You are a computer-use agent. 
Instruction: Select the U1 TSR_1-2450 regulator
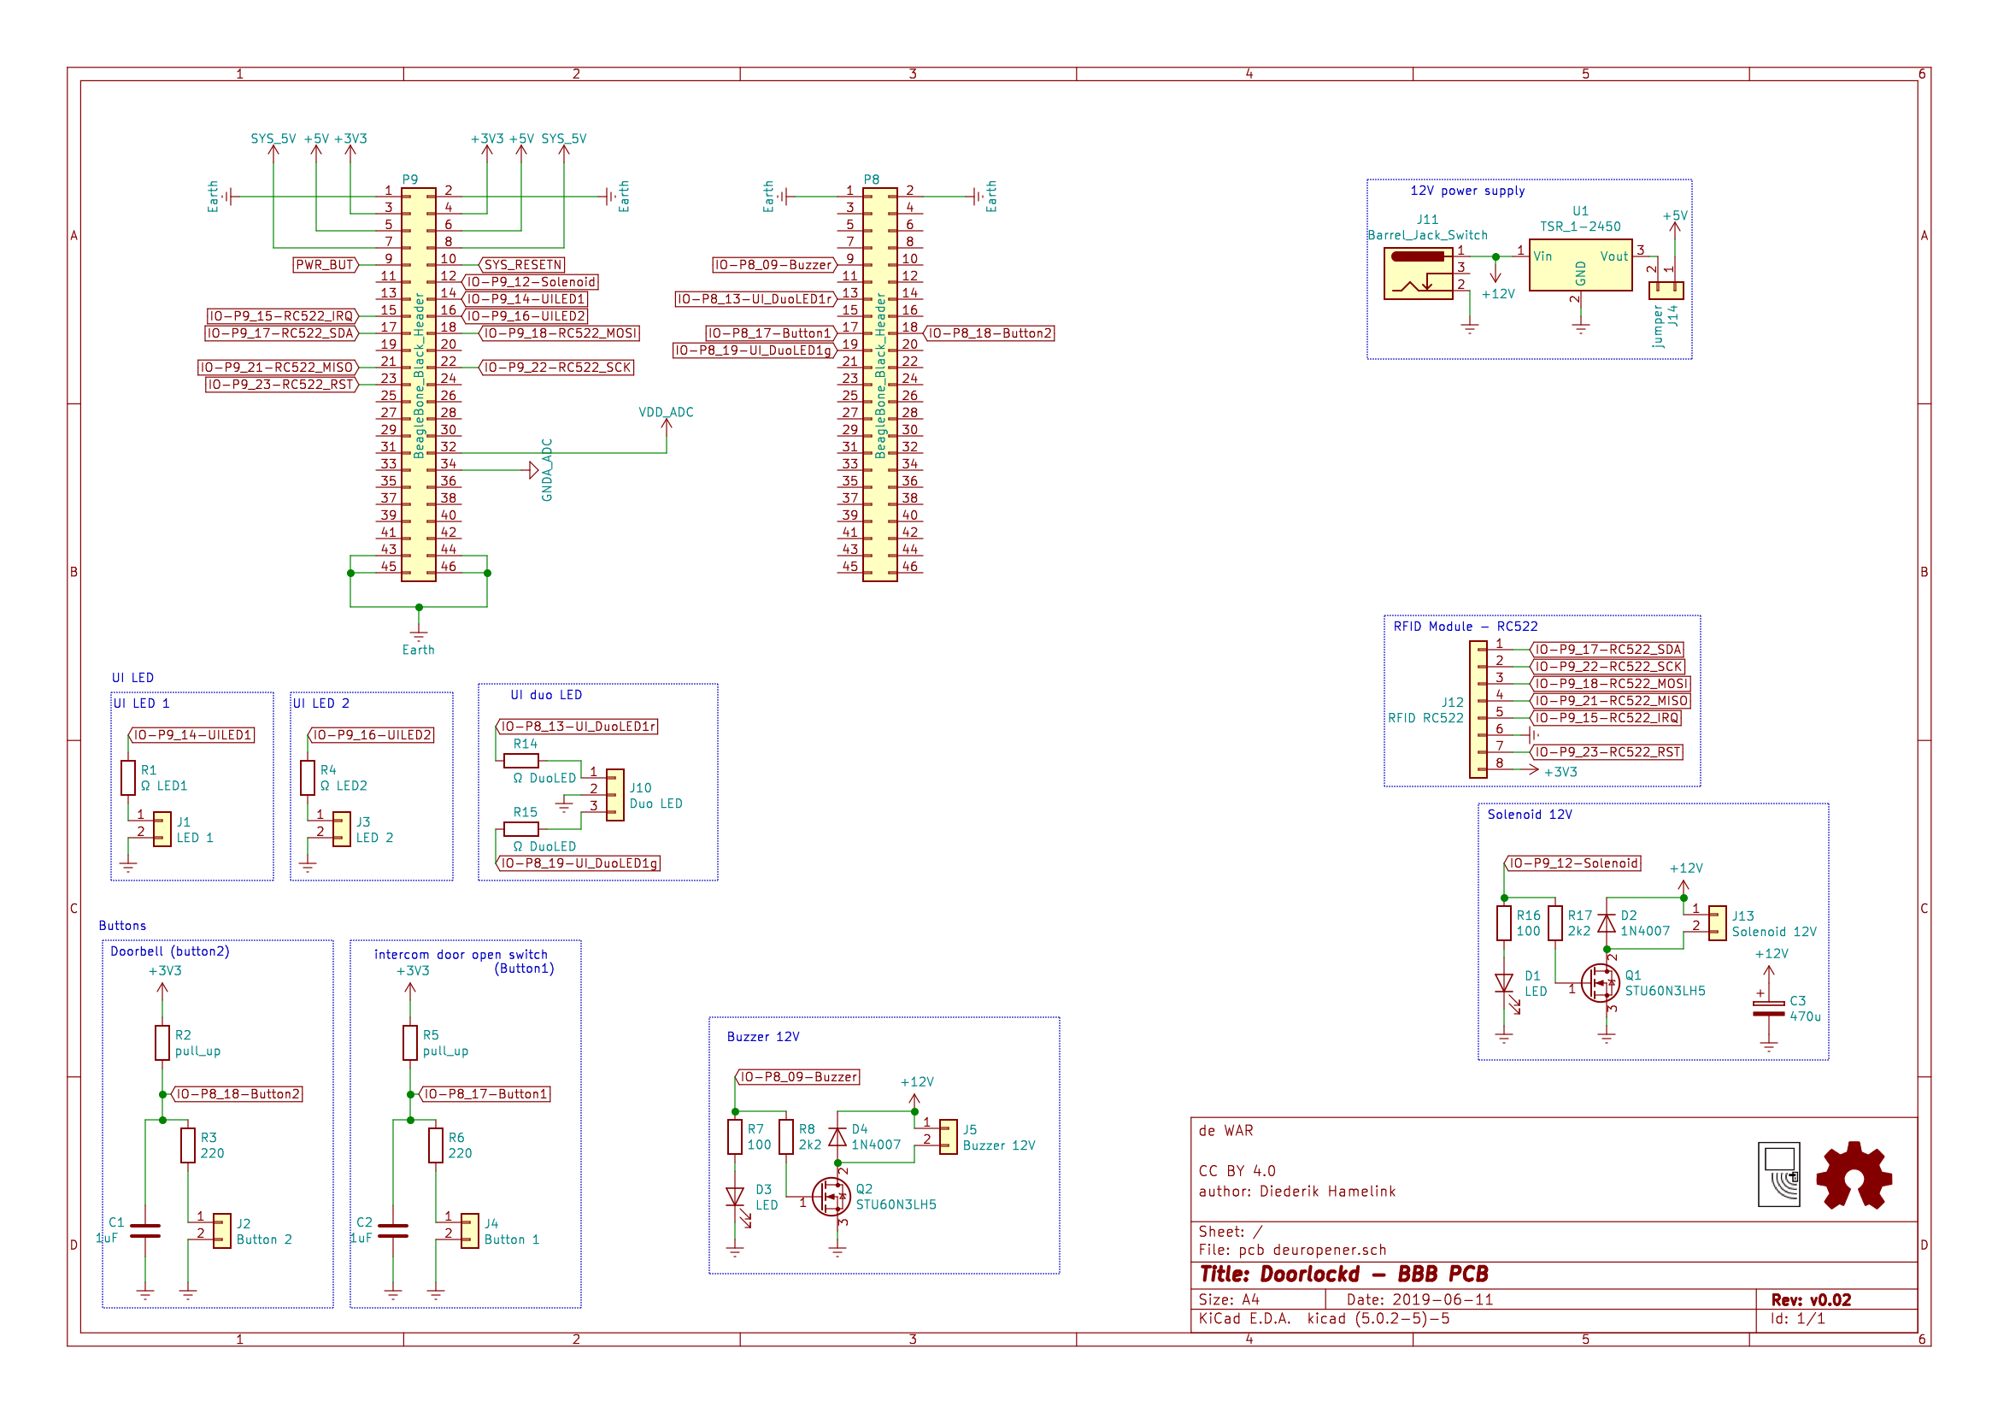pos(1579,266)
